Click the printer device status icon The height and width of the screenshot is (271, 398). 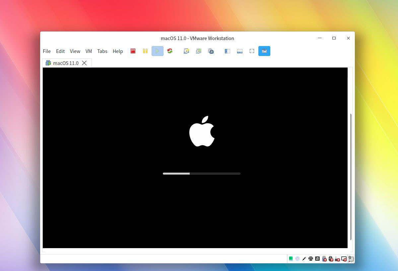point(311,259)
